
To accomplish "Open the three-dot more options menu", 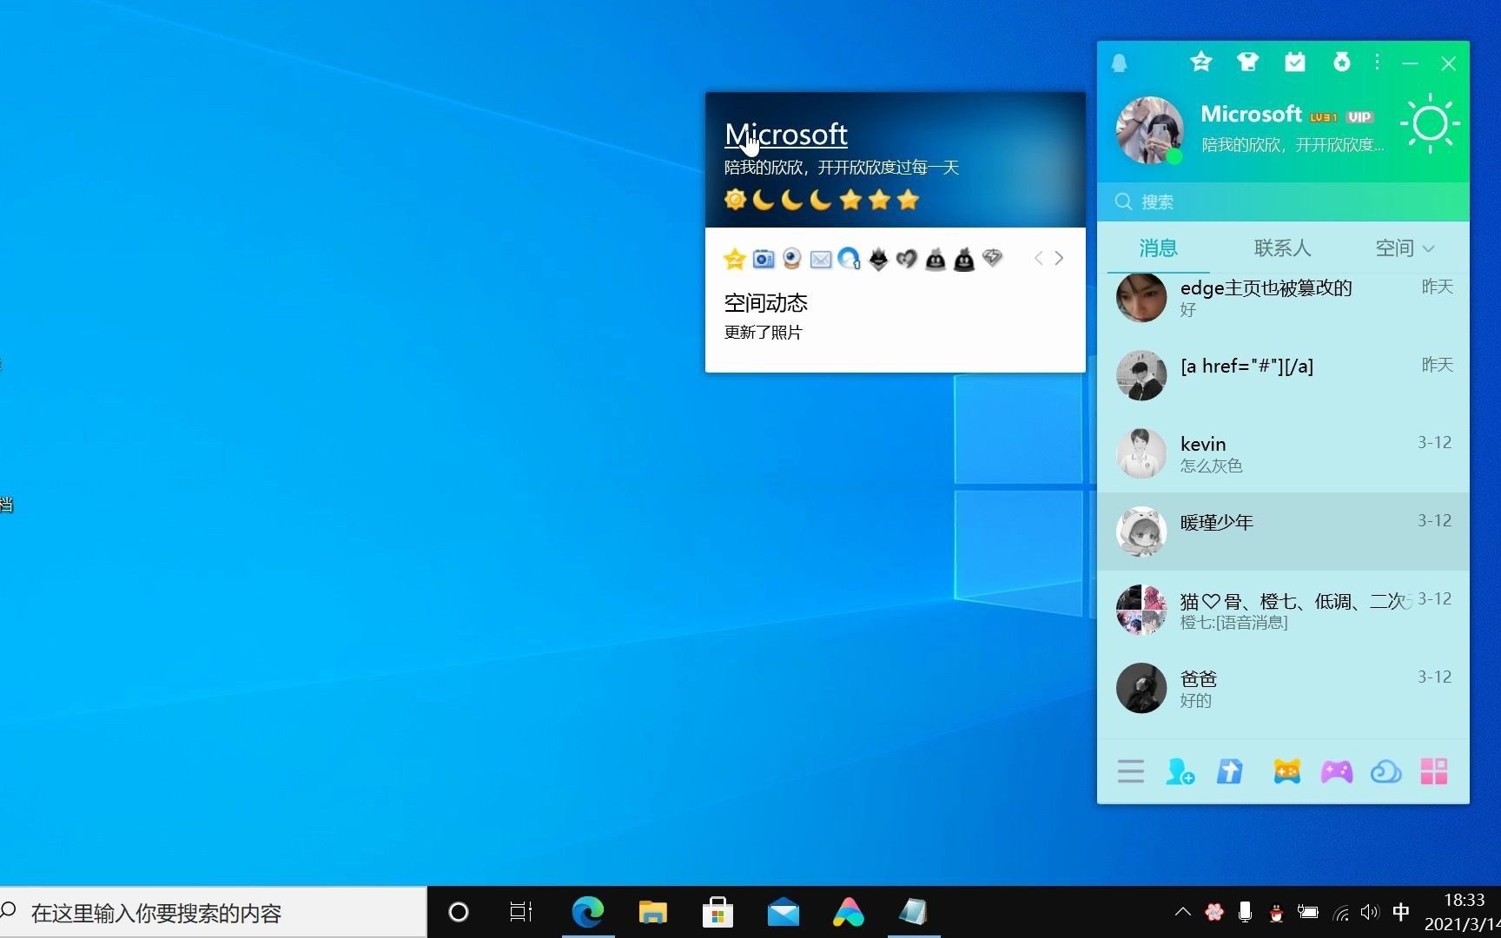I will (1378, 62).
